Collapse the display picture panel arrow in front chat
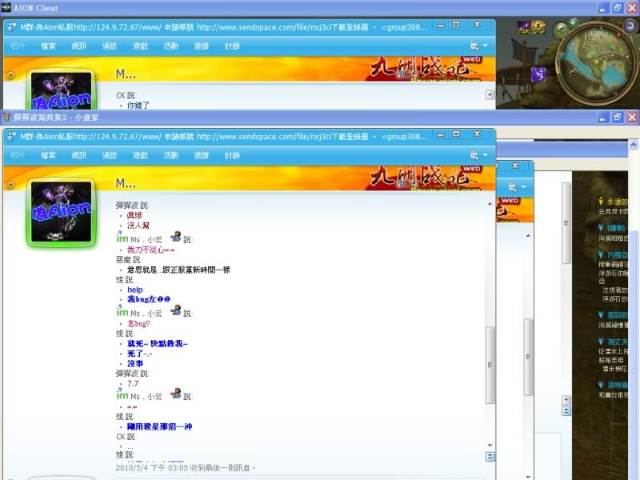This screenshot has height=480, width=640. (10, 184)
